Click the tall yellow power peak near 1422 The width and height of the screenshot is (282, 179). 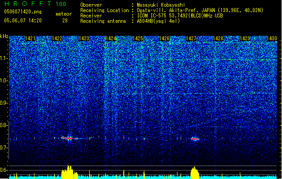[x=69, y=172]
